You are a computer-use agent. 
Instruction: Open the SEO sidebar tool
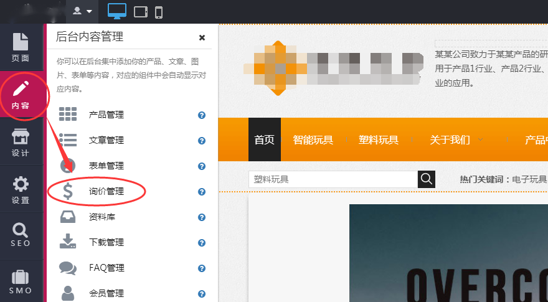[x=21, y=235]
